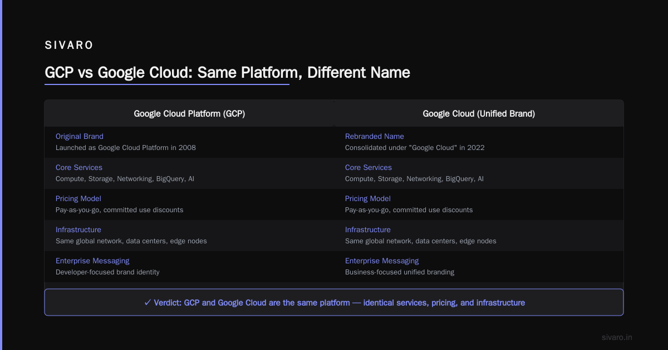The height and width of the screenshot is (350, 668).
Task: Click the Verdict checkmark icon
Action: coord(148,303)
